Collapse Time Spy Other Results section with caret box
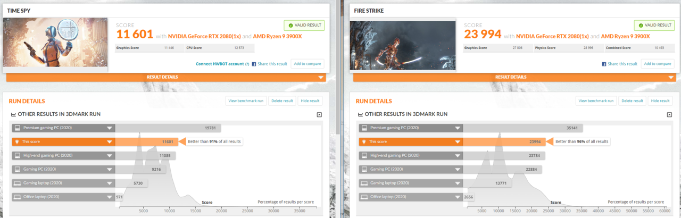Image resolution: width=681 pixels, height=218 pixels. 319,114
